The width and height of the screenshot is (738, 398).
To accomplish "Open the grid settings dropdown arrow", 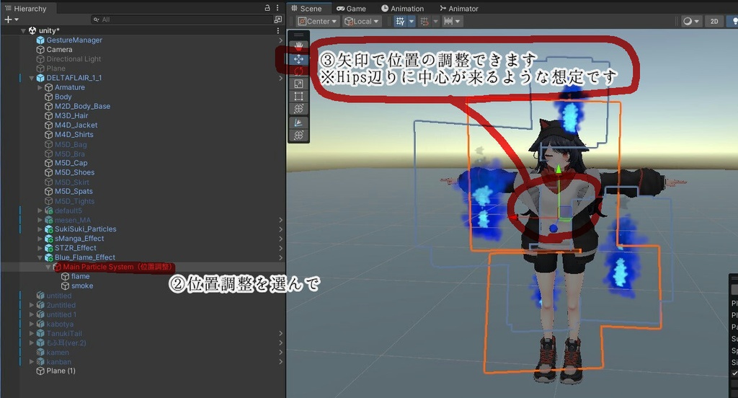I will pos(412,21).
